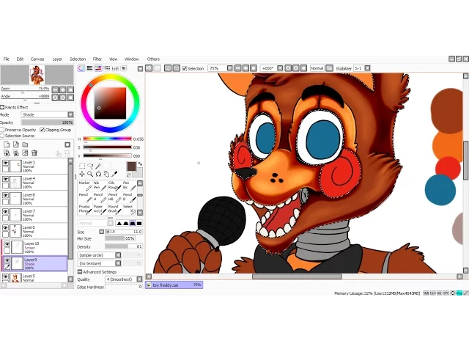Image resolution: width=469 pixels, height=352 pixels.
Task: Hide Layer3 using its eye icon
Action: point(5,163)
